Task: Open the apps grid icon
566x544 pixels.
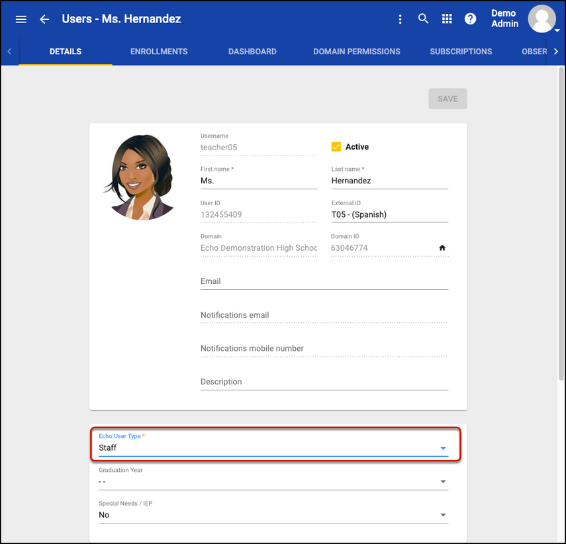Action: pyautogui.click(x=447, y=19)
